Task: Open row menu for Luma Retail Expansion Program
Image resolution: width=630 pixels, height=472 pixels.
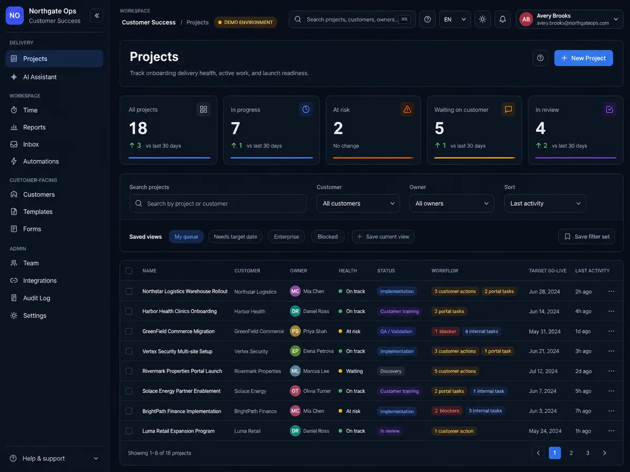Action: point(611,431)
